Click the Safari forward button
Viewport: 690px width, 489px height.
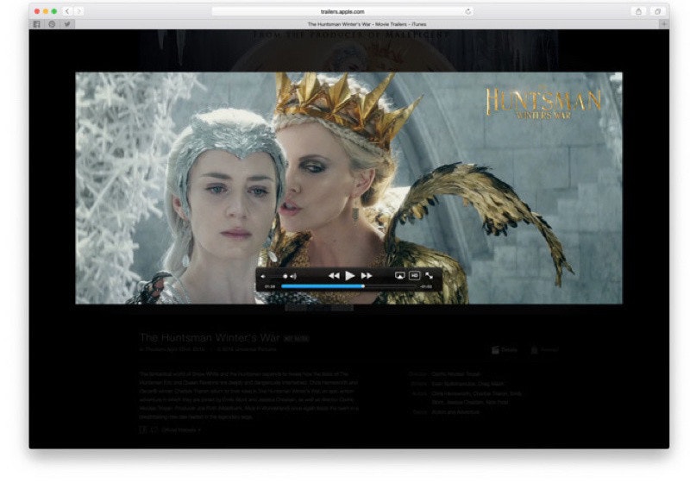pyautogui.click(x=78, y=11)
